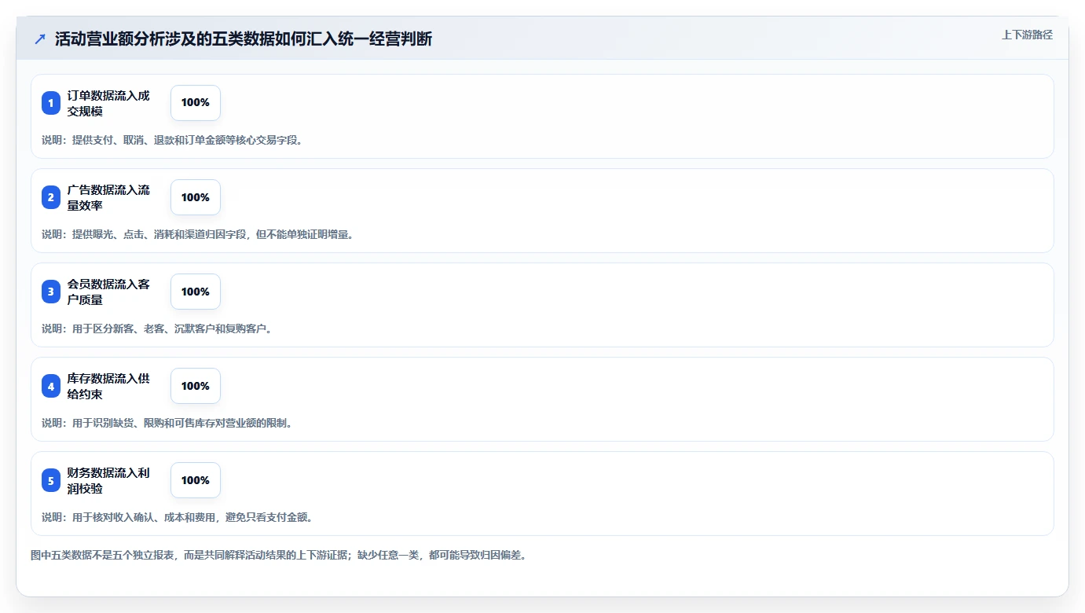Select the 库存数据流入供给约束 title
Viewport: 1085px width, 613px height.
(x=108, y=386)
